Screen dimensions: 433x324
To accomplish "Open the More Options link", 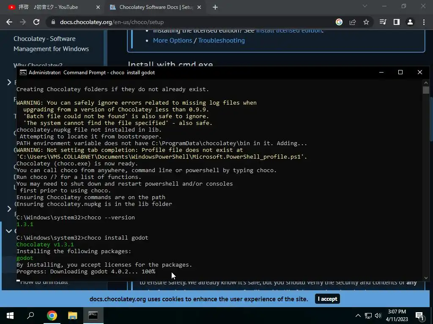I will [173, 40].
